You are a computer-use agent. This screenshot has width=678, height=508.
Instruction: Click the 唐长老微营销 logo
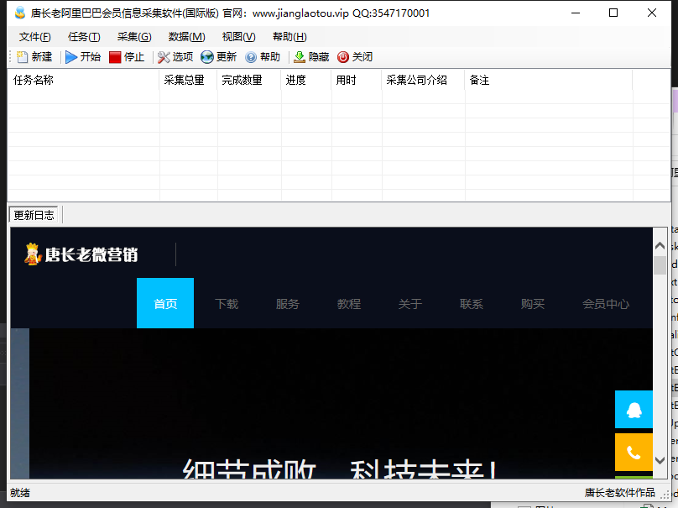click(81, 254)
